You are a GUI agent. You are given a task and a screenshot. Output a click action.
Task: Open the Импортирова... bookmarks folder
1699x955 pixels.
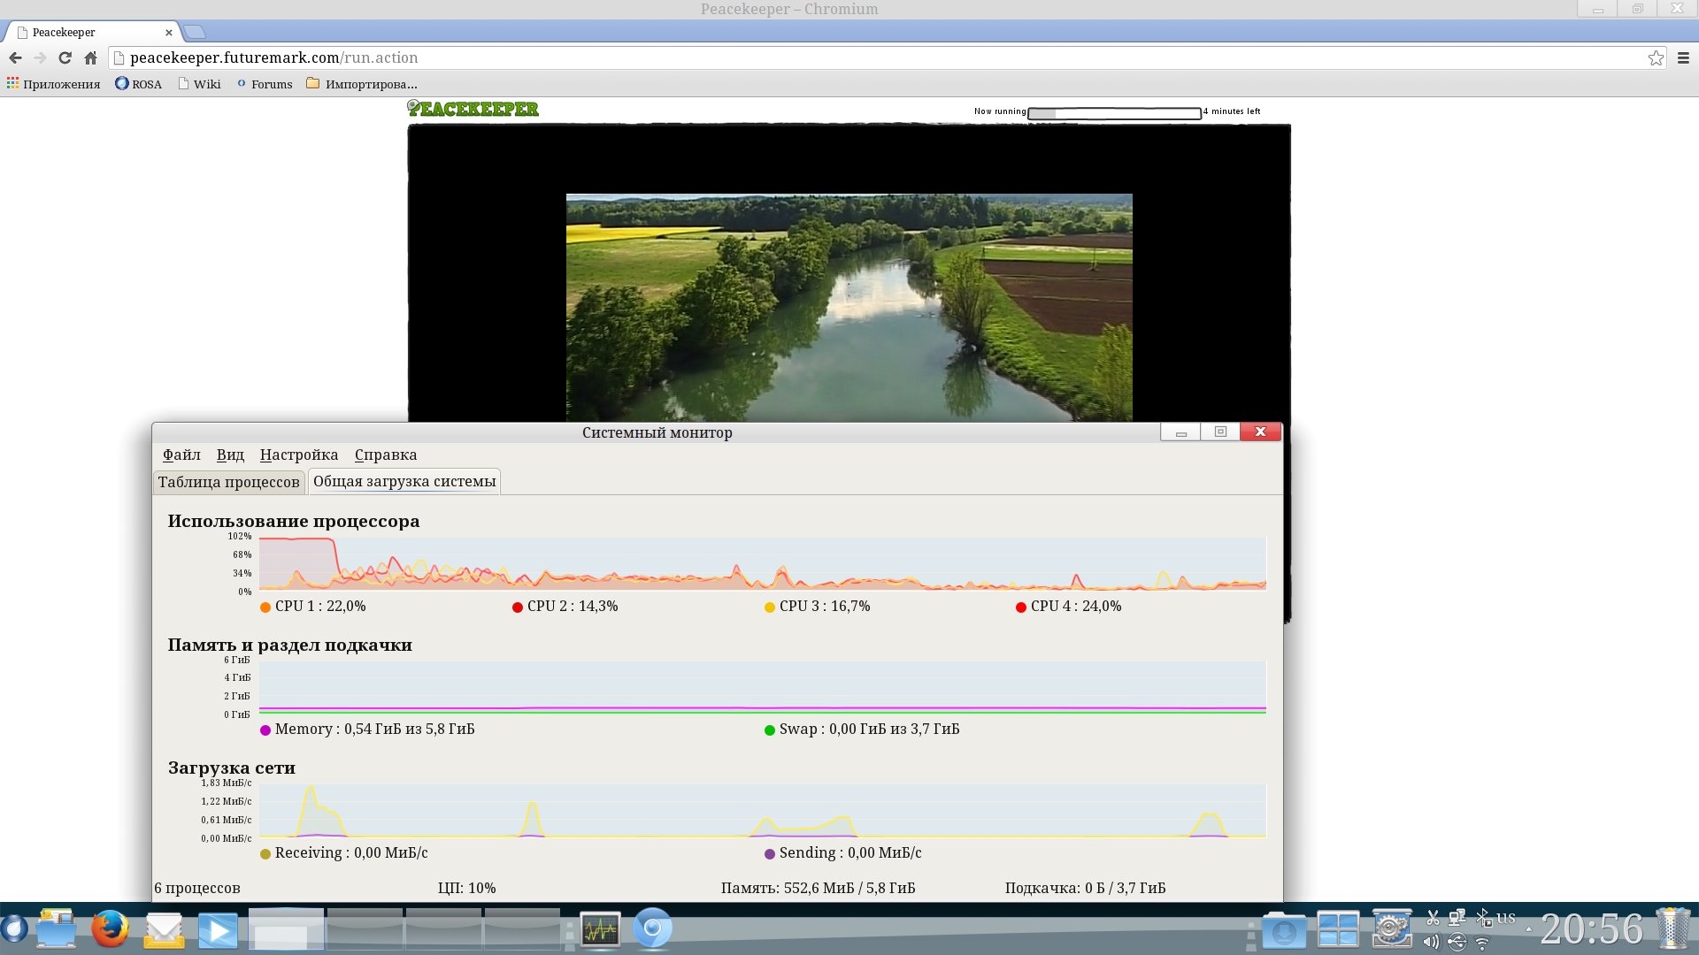(x=361, y=84)
